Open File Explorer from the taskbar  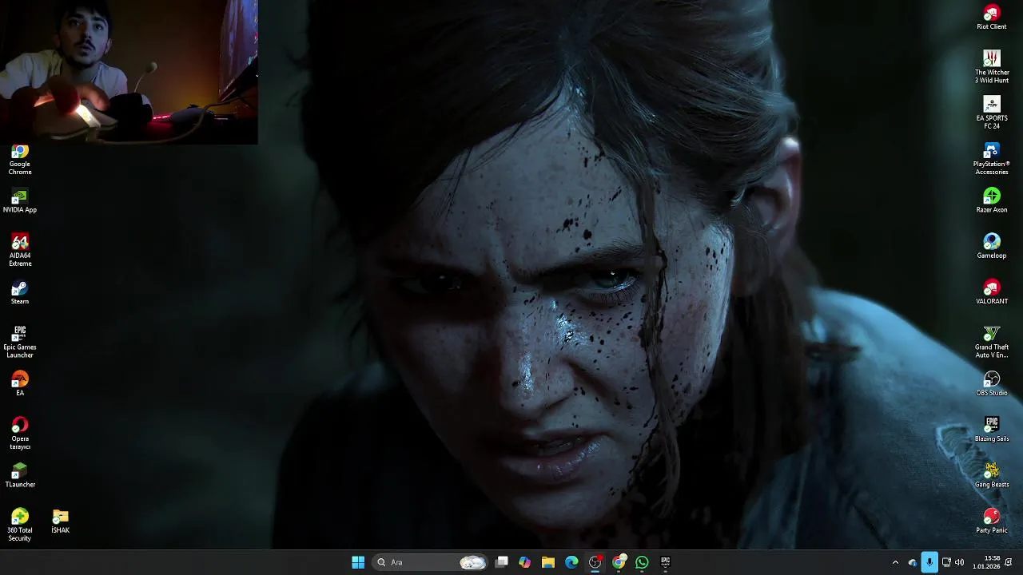pos(548,562)
